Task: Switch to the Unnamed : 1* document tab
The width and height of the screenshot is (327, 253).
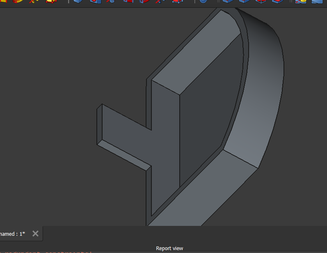Action: point(12,234)
